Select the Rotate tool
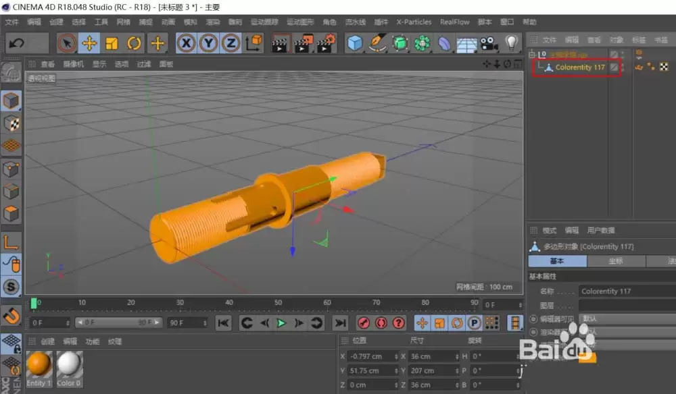676x394 pixels. 134,43
